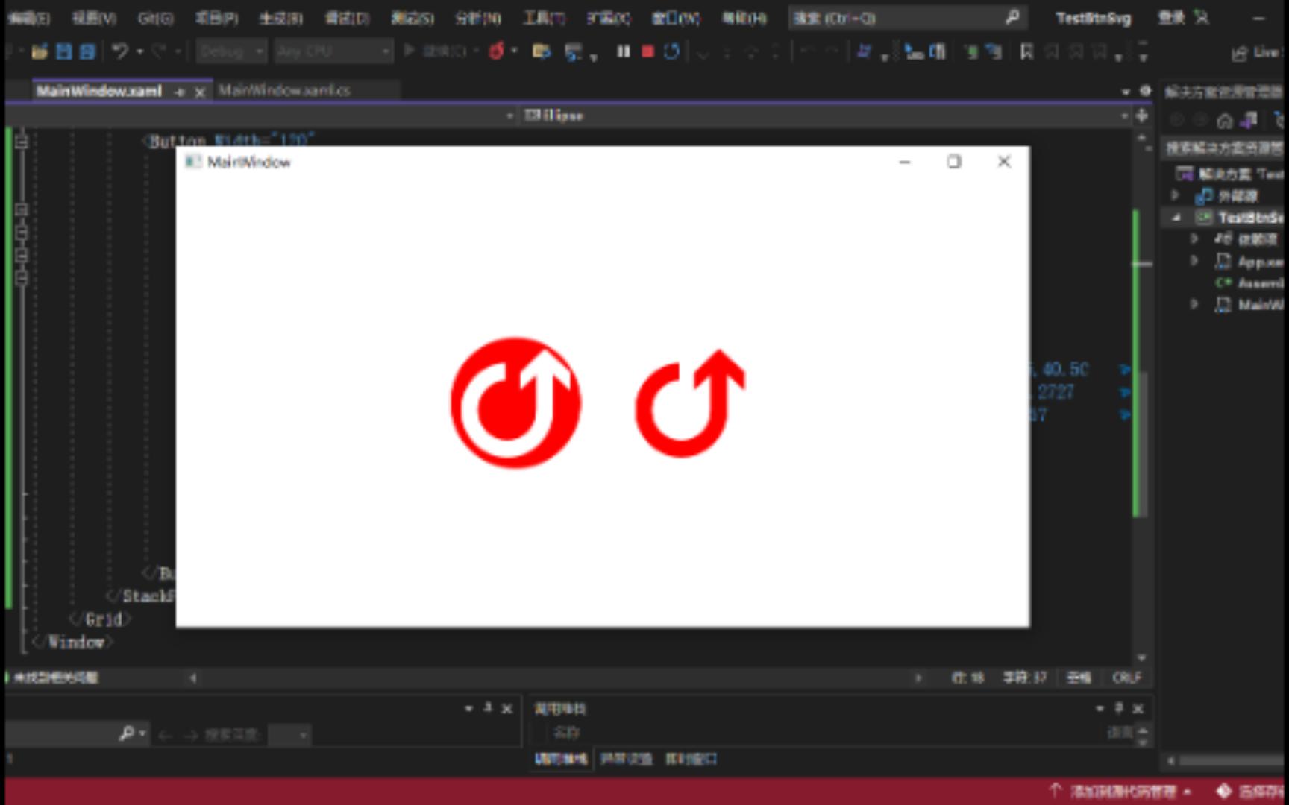Click the Save file icon
This screenshot has height=805, width=1289.
click(64, 51)
